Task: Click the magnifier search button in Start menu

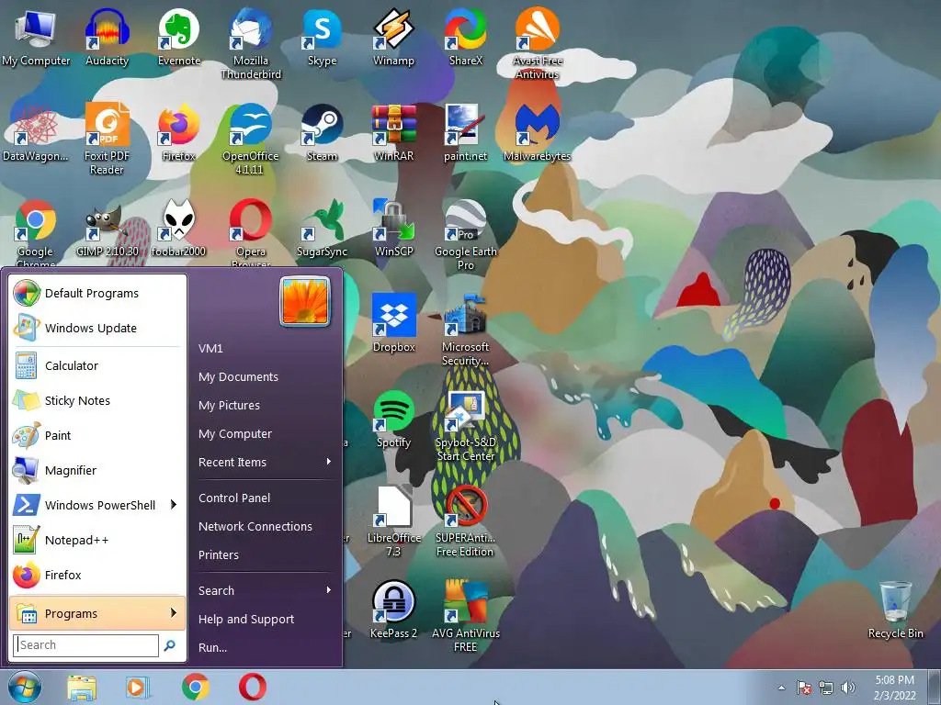Action: coord(170,645)
